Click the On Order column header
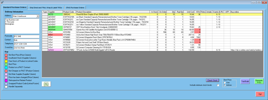The height and width of the screenshot is (100, 268). (x=162, y=12)
